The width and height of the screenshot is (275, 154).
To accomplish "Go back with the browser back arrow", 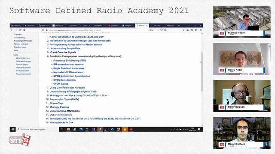I will 12,30.
